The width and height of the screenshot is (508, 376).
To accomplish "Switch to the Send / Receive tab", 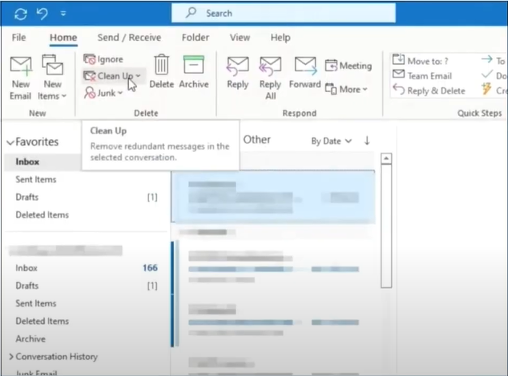I will [x=129, y=38].
